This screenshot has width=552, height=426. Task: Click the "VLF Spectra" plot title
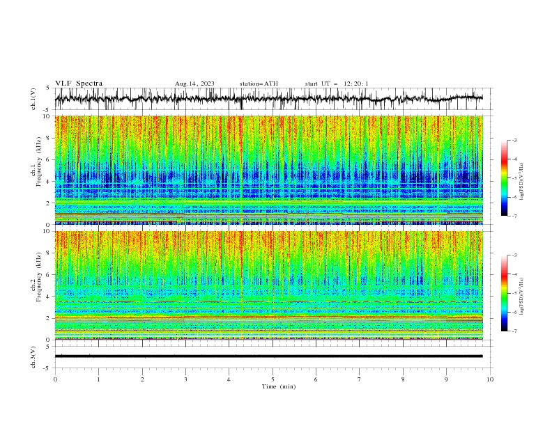click(79, 84)
